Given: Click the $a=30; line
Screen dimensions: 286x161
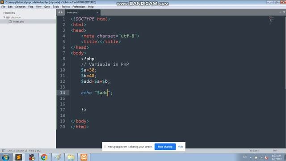Looking at the screenshot, I should tap(89, 70).
